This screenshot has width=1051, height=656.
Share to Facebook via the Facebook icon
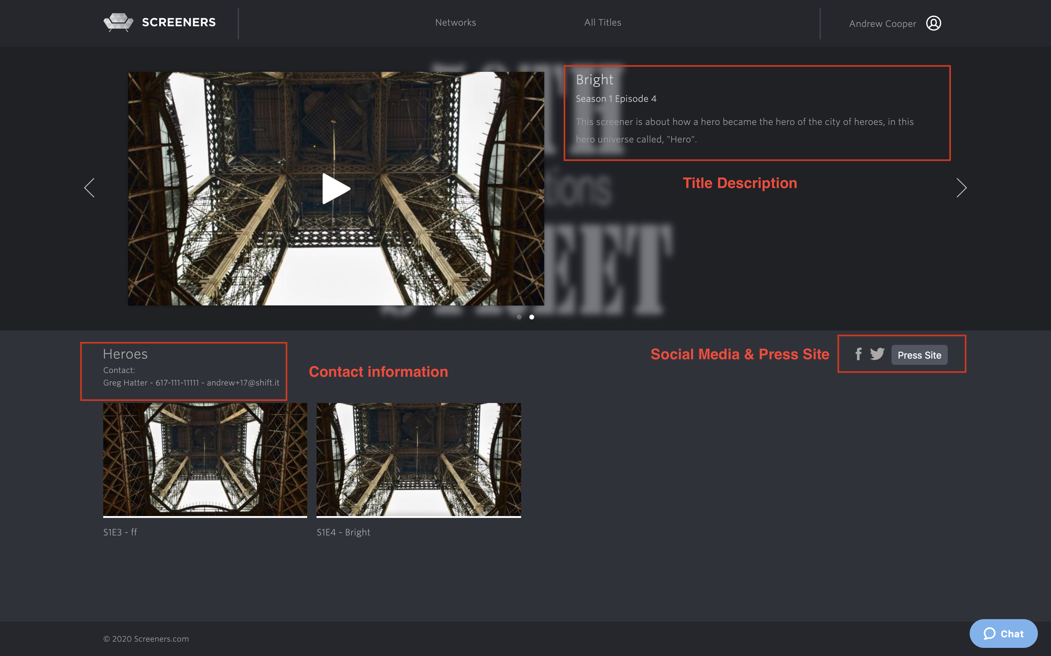[x=858, y=355]
